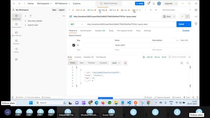Open the user avatar menu

coord(159,4)
